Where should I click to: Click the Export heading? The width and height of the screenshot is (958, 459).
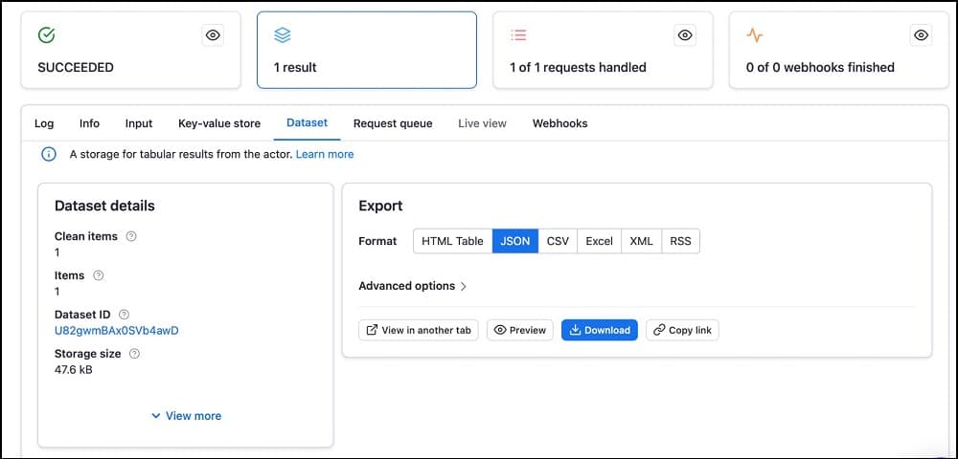click(380, 206)
